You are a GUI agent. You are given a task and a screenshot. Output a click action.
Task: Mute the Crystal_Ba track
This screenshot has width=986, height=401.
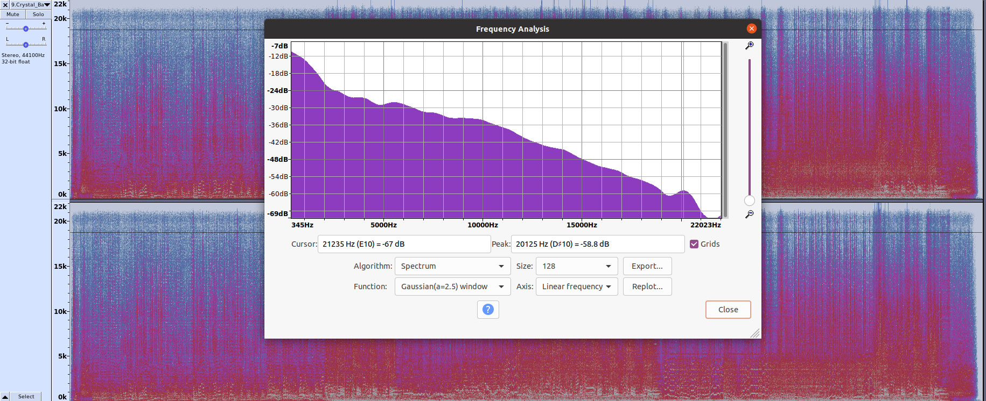[x=13, y=15]
